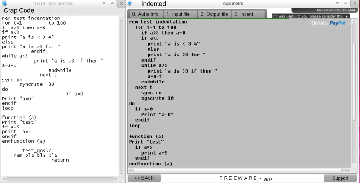Switch to the 2. Output file tab
Screen dimensions: 360x183
[214, 14]
